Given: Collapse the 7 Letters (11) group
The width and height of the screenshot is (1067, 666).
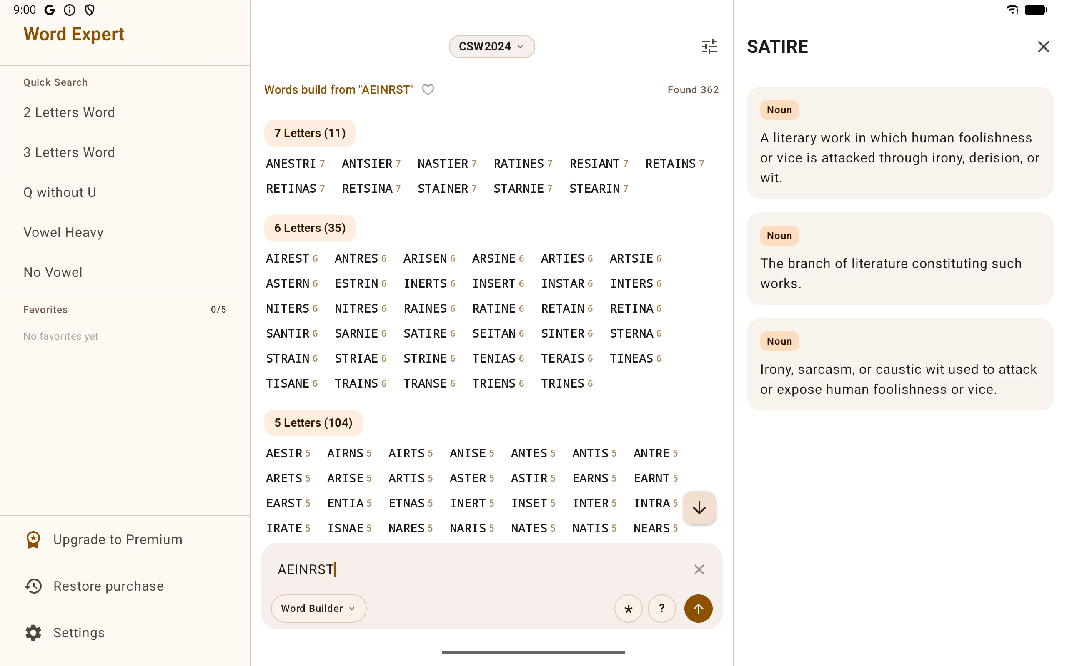Looking at the screenshot, I should 310,133.
